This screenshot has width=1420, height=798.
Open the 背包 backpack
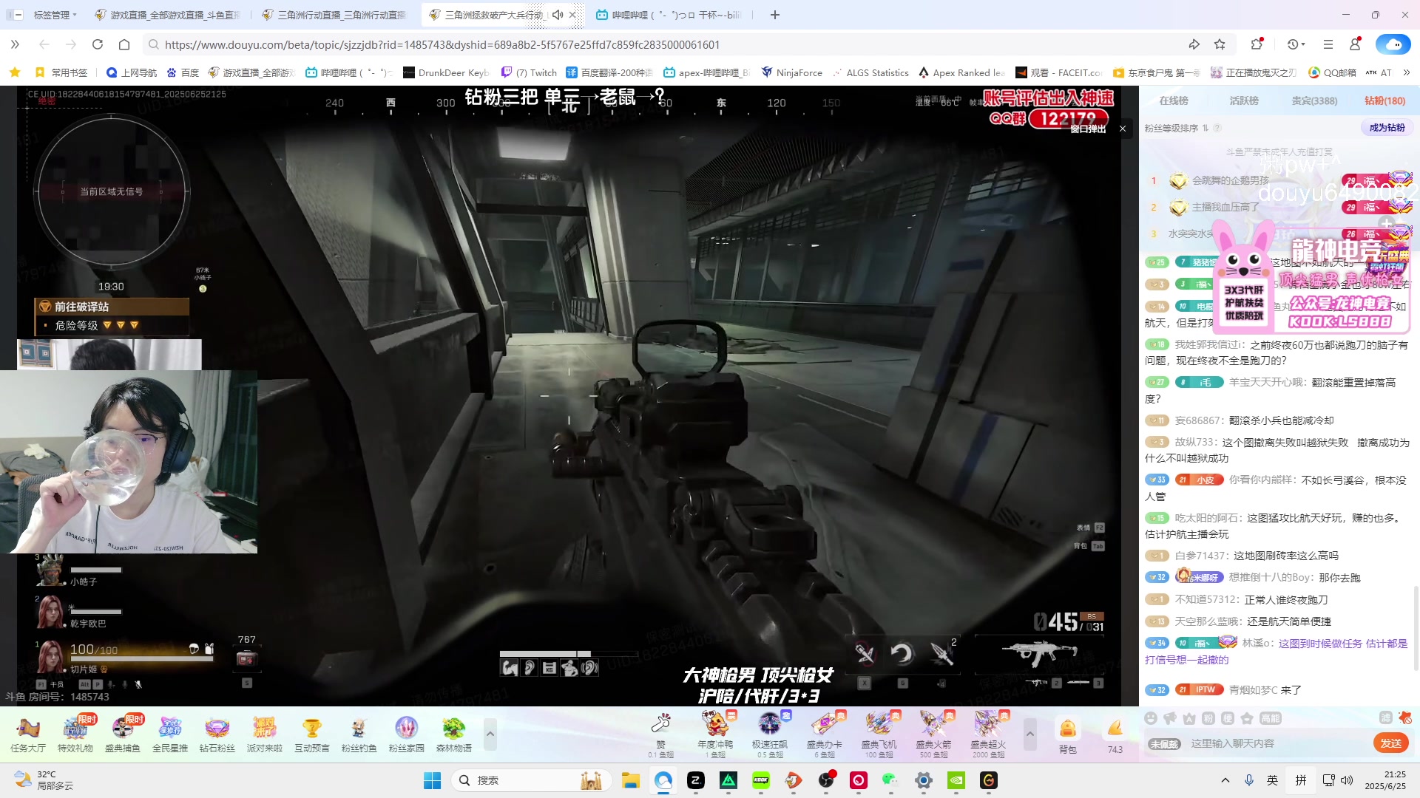(1068, 735)
